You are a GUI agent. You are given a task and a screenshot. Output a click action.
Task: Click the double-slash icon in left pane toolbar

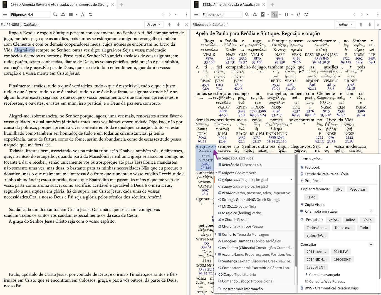coord(83,14)
